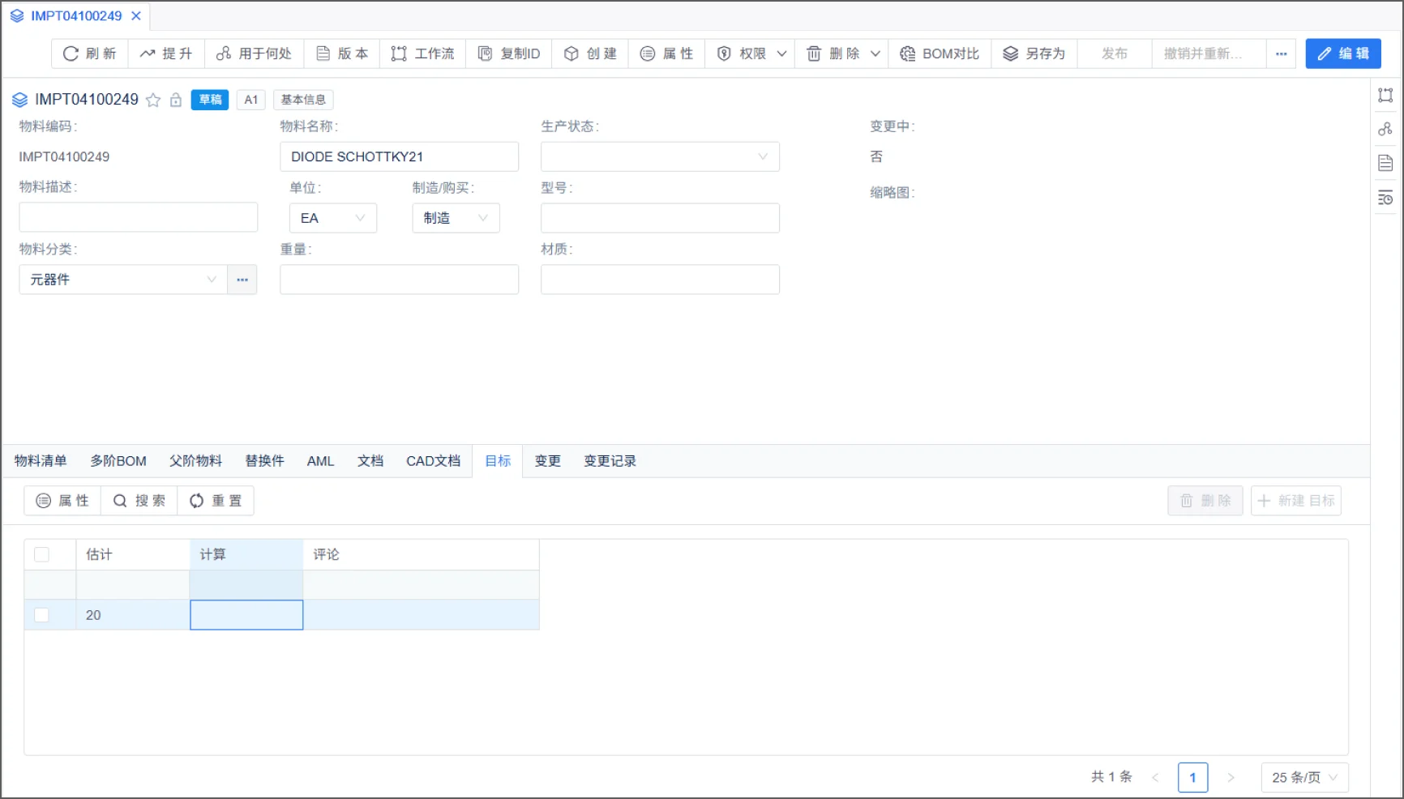Toggle the select-all checkbox in table header
Viewport: 1404px width, 799px height.
[x=42, y=554]
